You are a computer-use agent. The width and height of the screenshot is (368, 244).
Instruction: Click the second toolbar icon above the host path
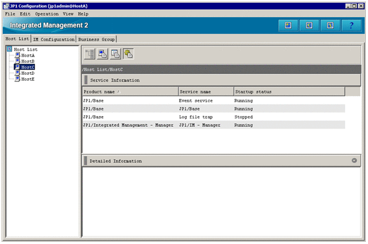[102, 54]
